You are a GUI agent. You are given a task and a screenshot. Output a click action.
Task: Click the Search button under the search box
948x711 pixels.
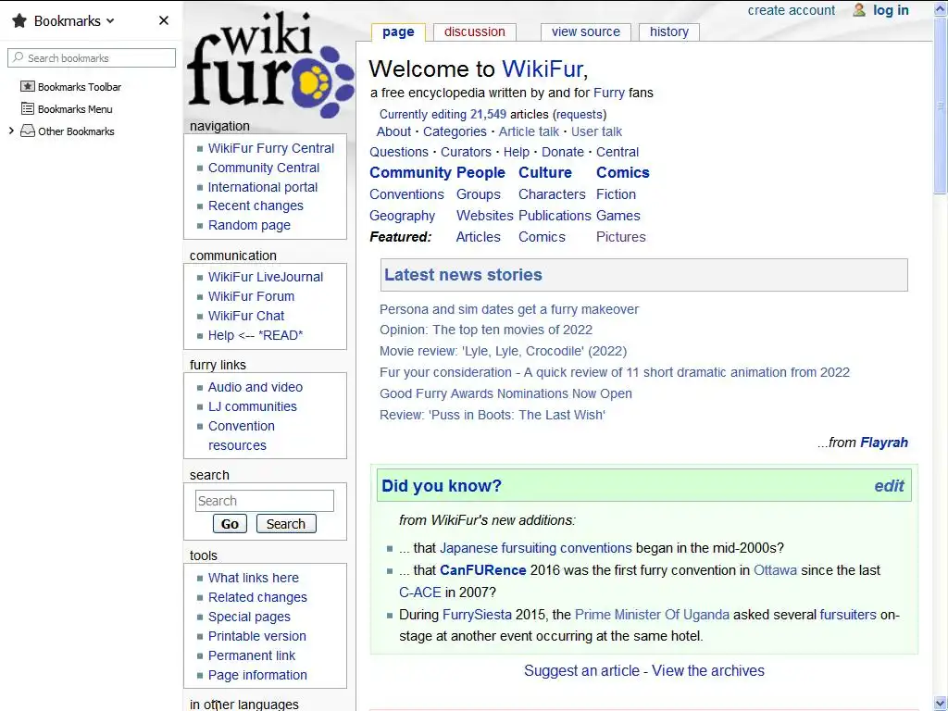pyautogui.click(x=286, y=524)
